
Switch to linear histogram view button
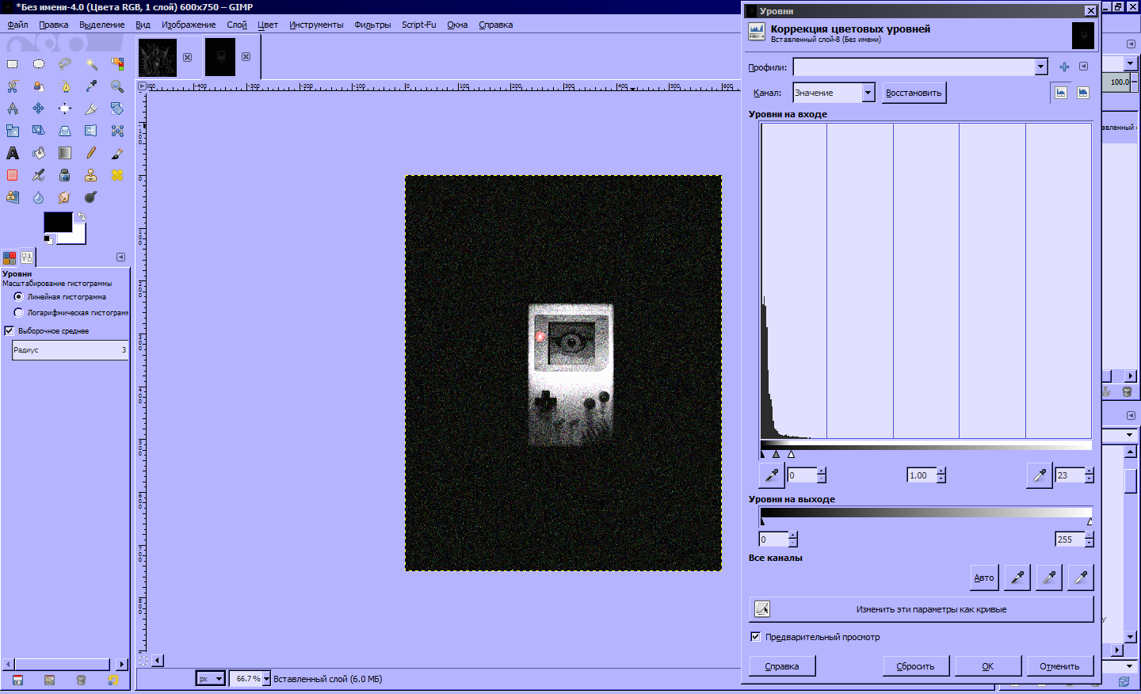tap(1061, 93)
